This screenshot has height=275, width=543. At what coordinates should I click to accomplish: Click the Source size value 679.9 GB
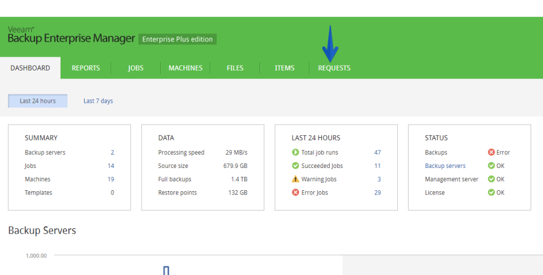pos(235,166)
